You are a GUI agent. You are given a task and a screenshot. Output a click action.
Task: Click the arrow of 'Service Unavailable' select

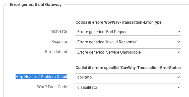pos(179,52)
